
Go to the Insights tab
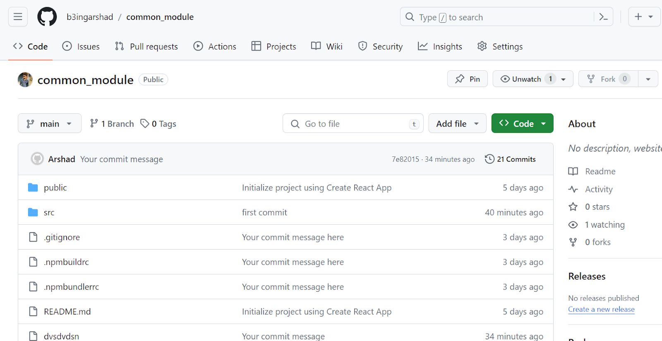(440, 46)
